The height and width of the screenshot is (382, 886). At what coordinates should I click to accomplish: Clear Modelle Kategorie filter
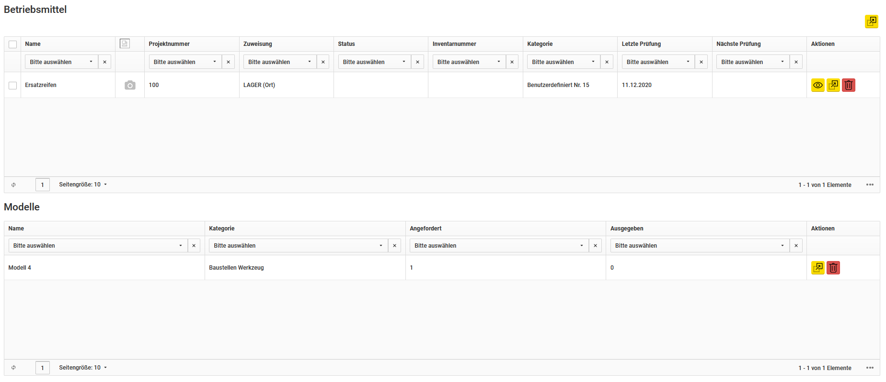tap(395, 246)
